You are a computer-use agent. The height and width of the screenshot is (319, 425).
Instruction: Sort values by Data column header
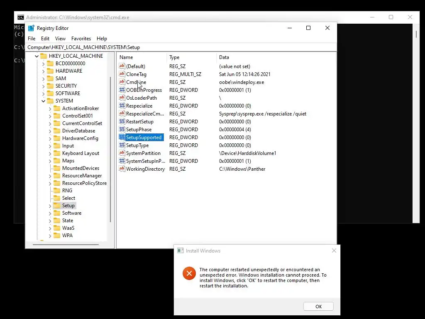(276, 57)
